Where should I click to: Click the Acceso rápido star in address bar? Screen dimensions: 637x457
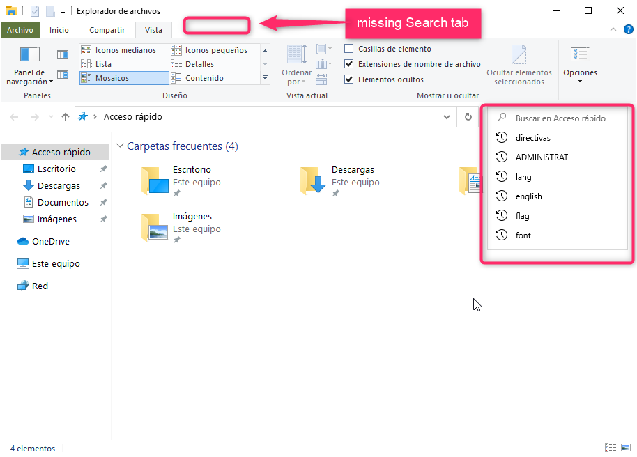pyautogui.click(x=83, y=116)
